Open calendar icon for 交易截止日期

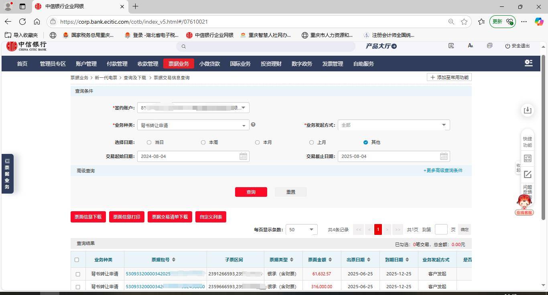pos(444,156)
